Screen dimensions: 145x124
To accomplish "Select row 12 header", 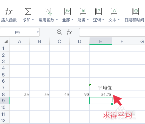I will tap(5, 120).
